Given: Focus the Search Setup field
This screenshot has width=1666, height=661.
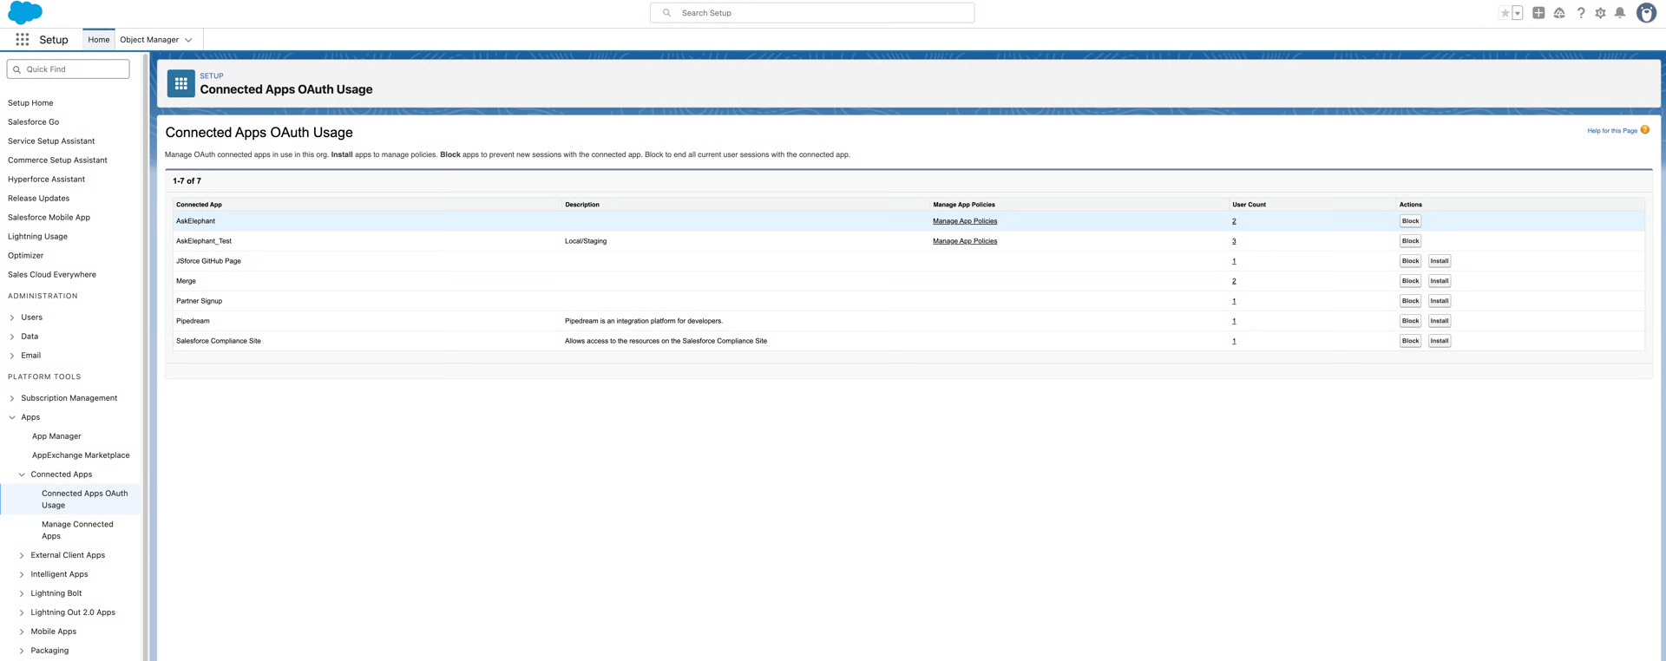Looking at the screenshot, I should click(812, 13).
